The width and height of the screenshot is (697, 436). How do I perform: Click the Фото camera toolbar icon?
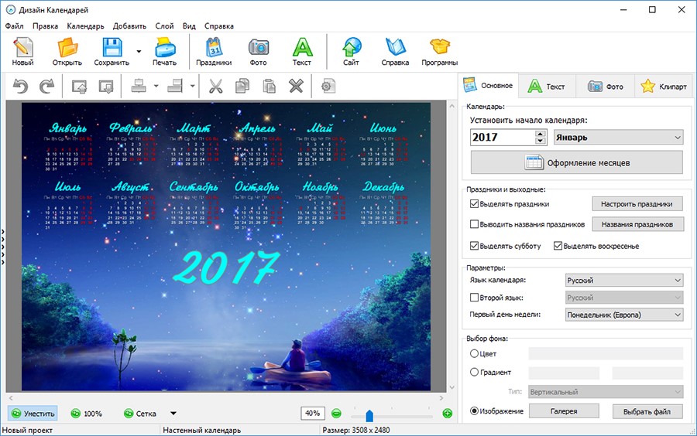(x=258, y=48)
